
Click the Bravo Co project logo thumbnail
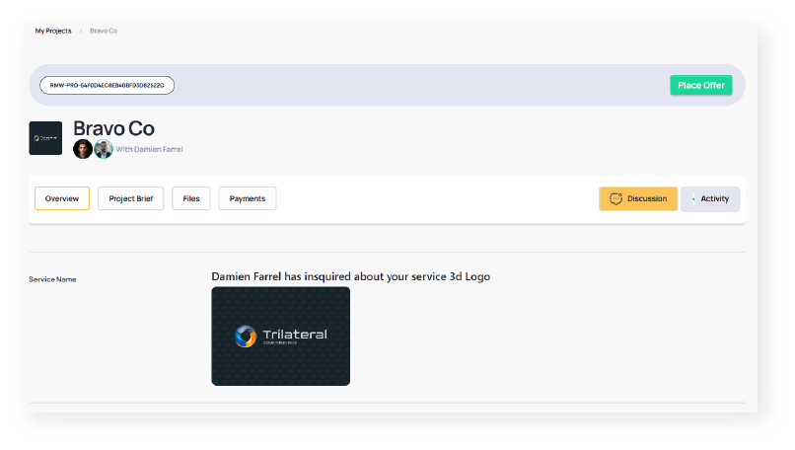point(45,138)
